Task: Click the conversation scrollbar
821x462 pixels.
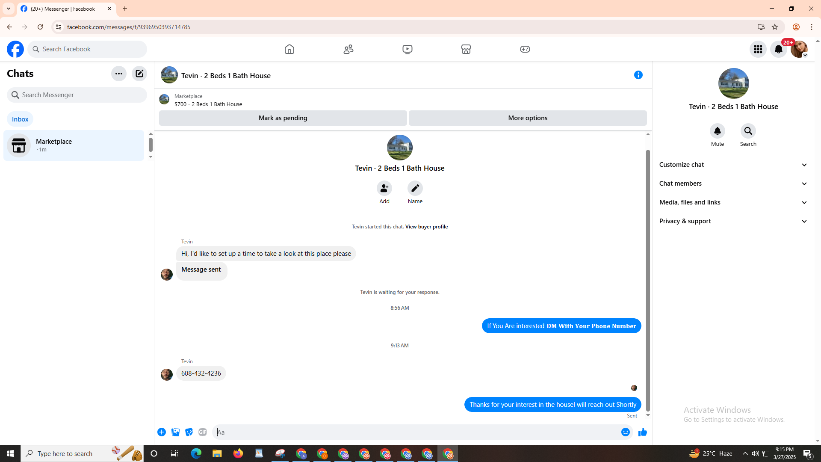Action: pos(648,280)
